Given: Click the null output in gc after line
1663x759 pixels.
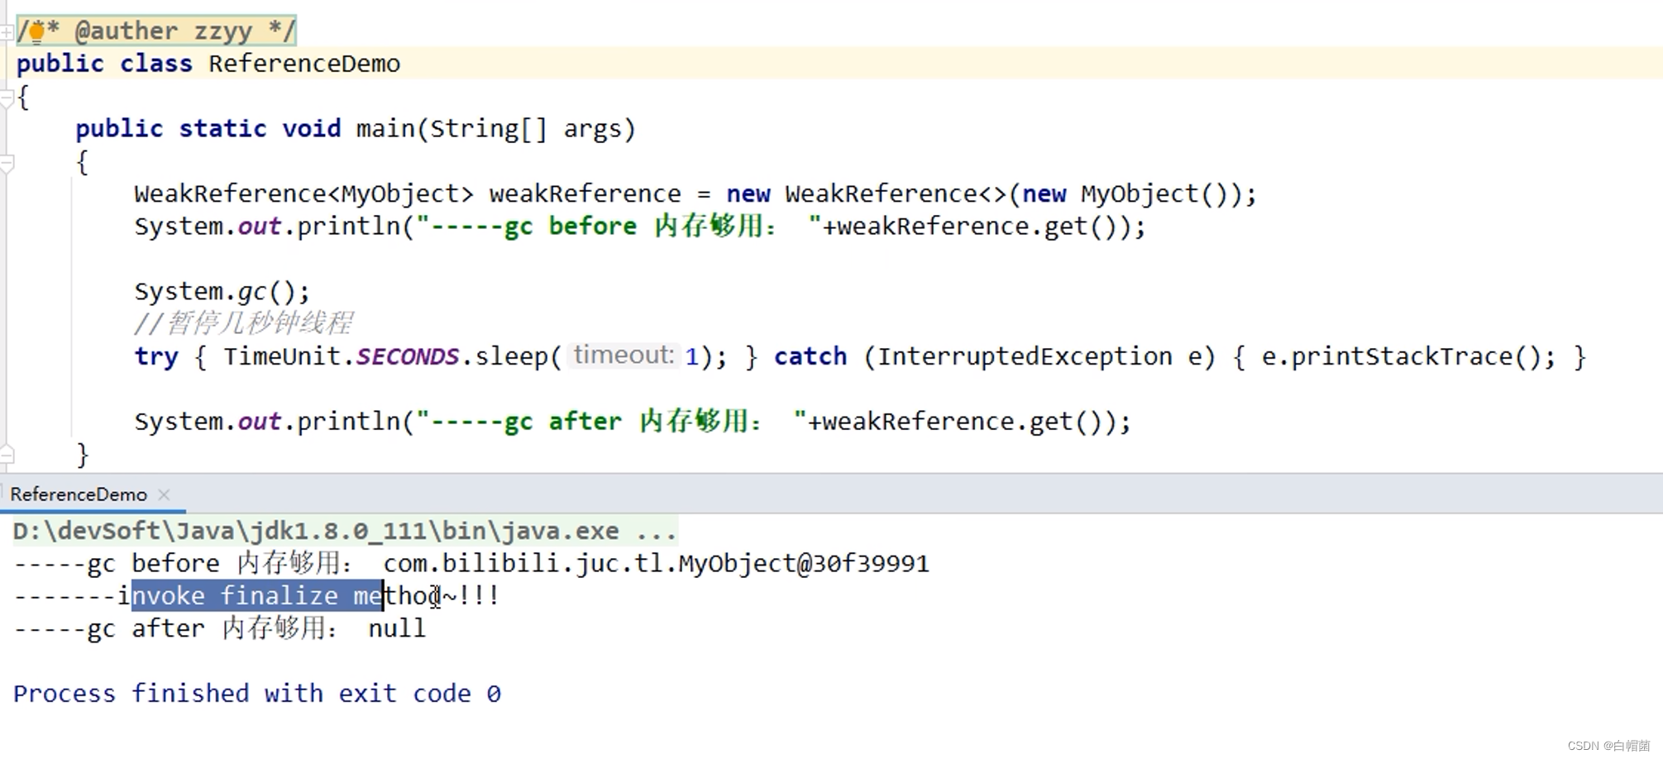Looking at the screenshot, I should [396, 628].
